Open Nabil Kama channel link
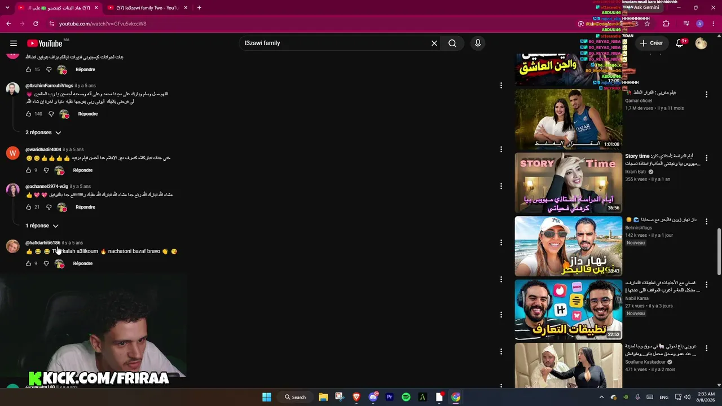The image size is (722, 406). 637,298
